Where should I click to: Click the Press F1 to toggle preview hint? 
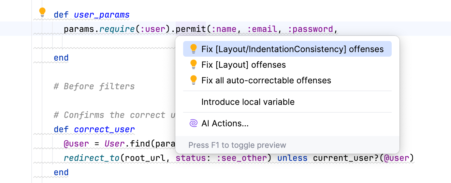tap(237, 145)
